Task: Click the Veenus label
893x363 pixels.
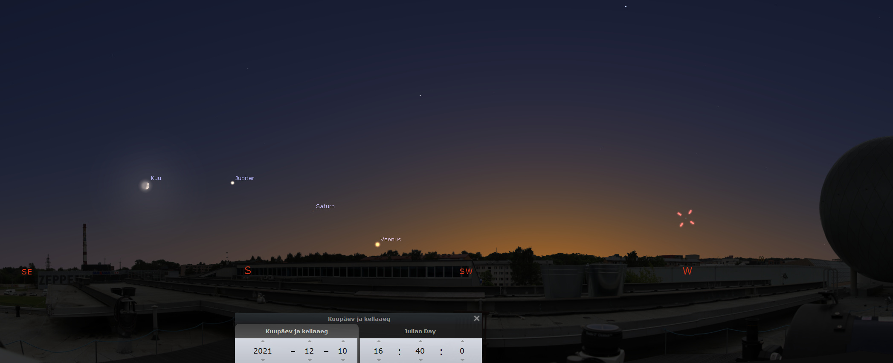Action: coord(391,240)
